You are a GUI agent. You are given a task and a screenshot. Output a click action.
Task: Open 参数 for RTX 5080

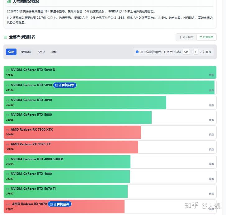tap(211, 120)
